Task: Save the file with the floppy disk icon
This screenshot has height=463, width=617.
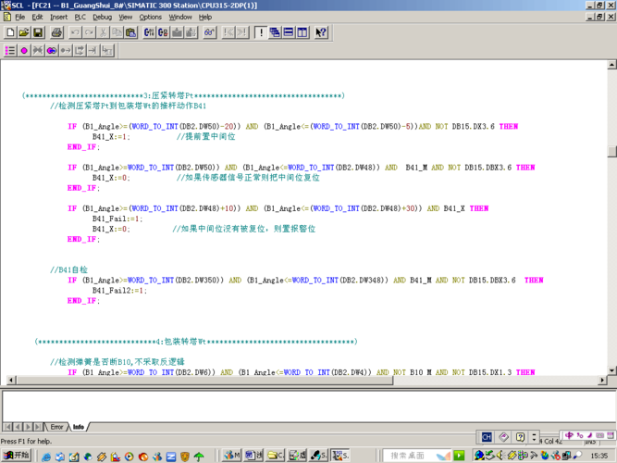Action: coord(38,32)
